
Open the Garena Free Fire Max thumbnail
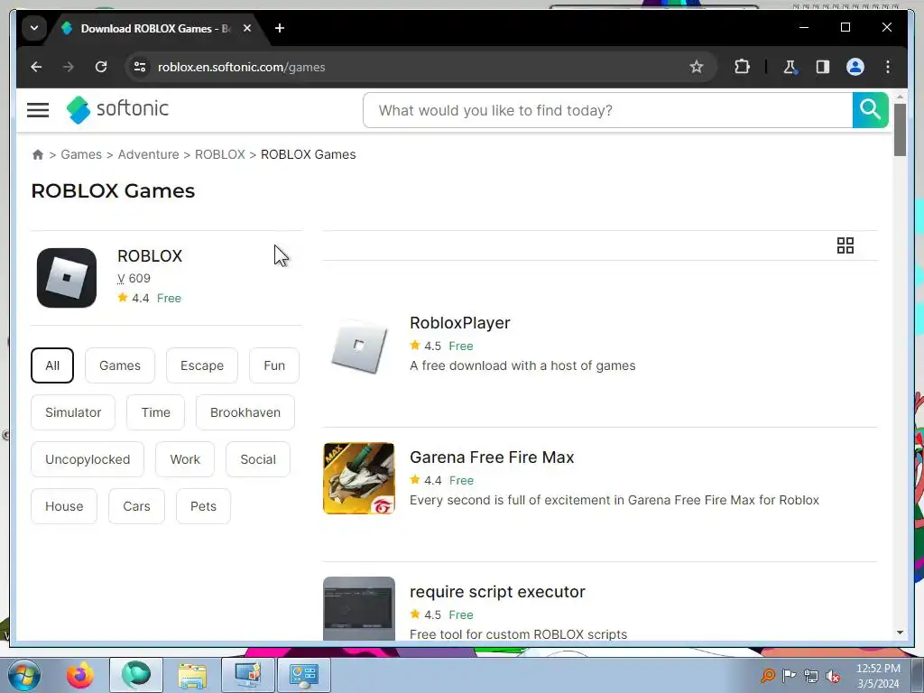(x=359, y=478)
